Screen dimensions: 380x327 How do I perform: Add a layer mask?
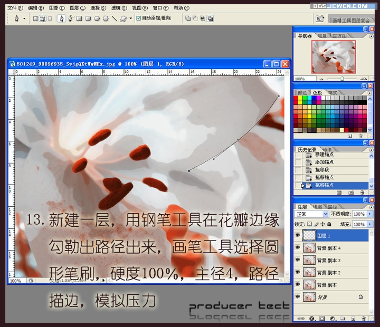tap(322, 318)
